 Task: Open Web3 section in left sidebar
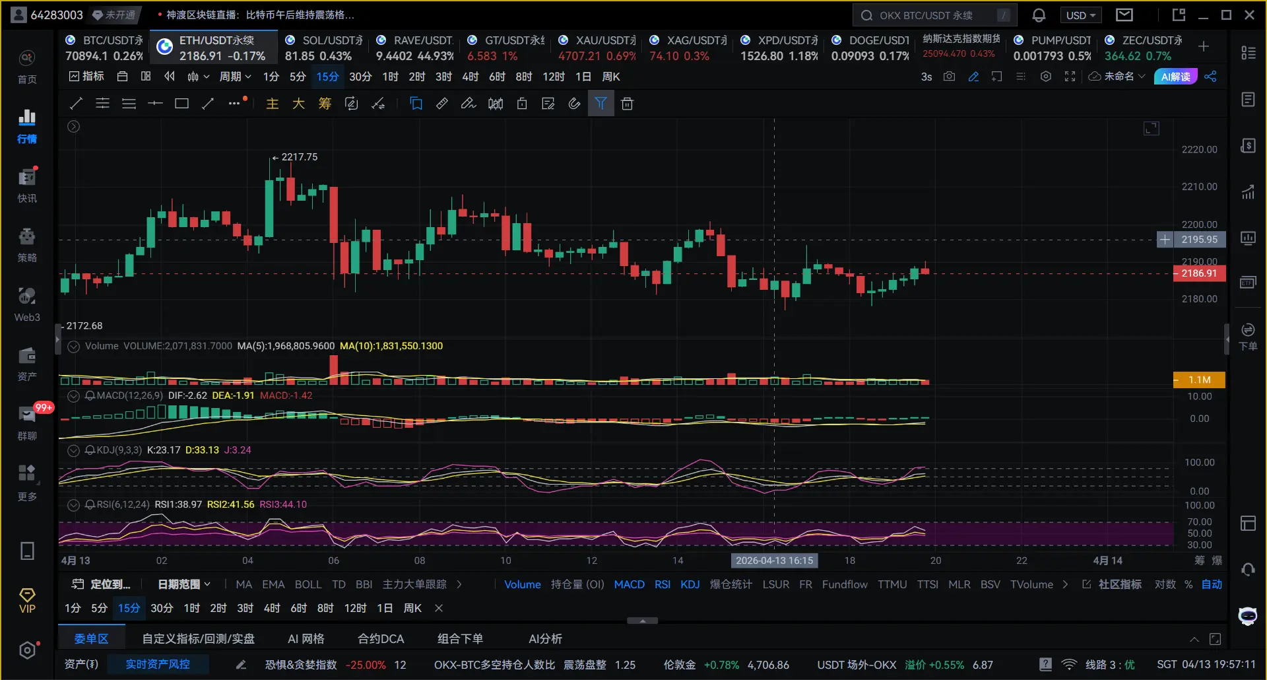point(27,304)
